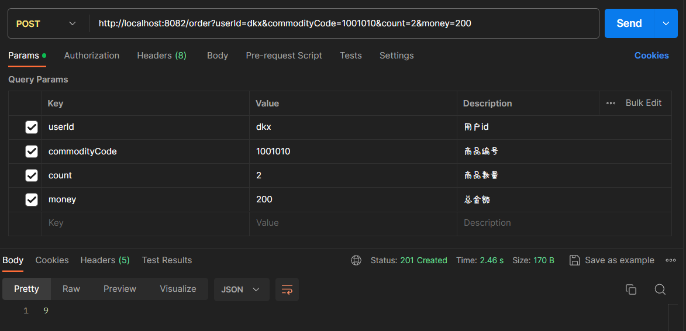The width and height of the screenshot is (686, 331).
Task: Toggle the line wrap icon
Action: tap(287, 289)
